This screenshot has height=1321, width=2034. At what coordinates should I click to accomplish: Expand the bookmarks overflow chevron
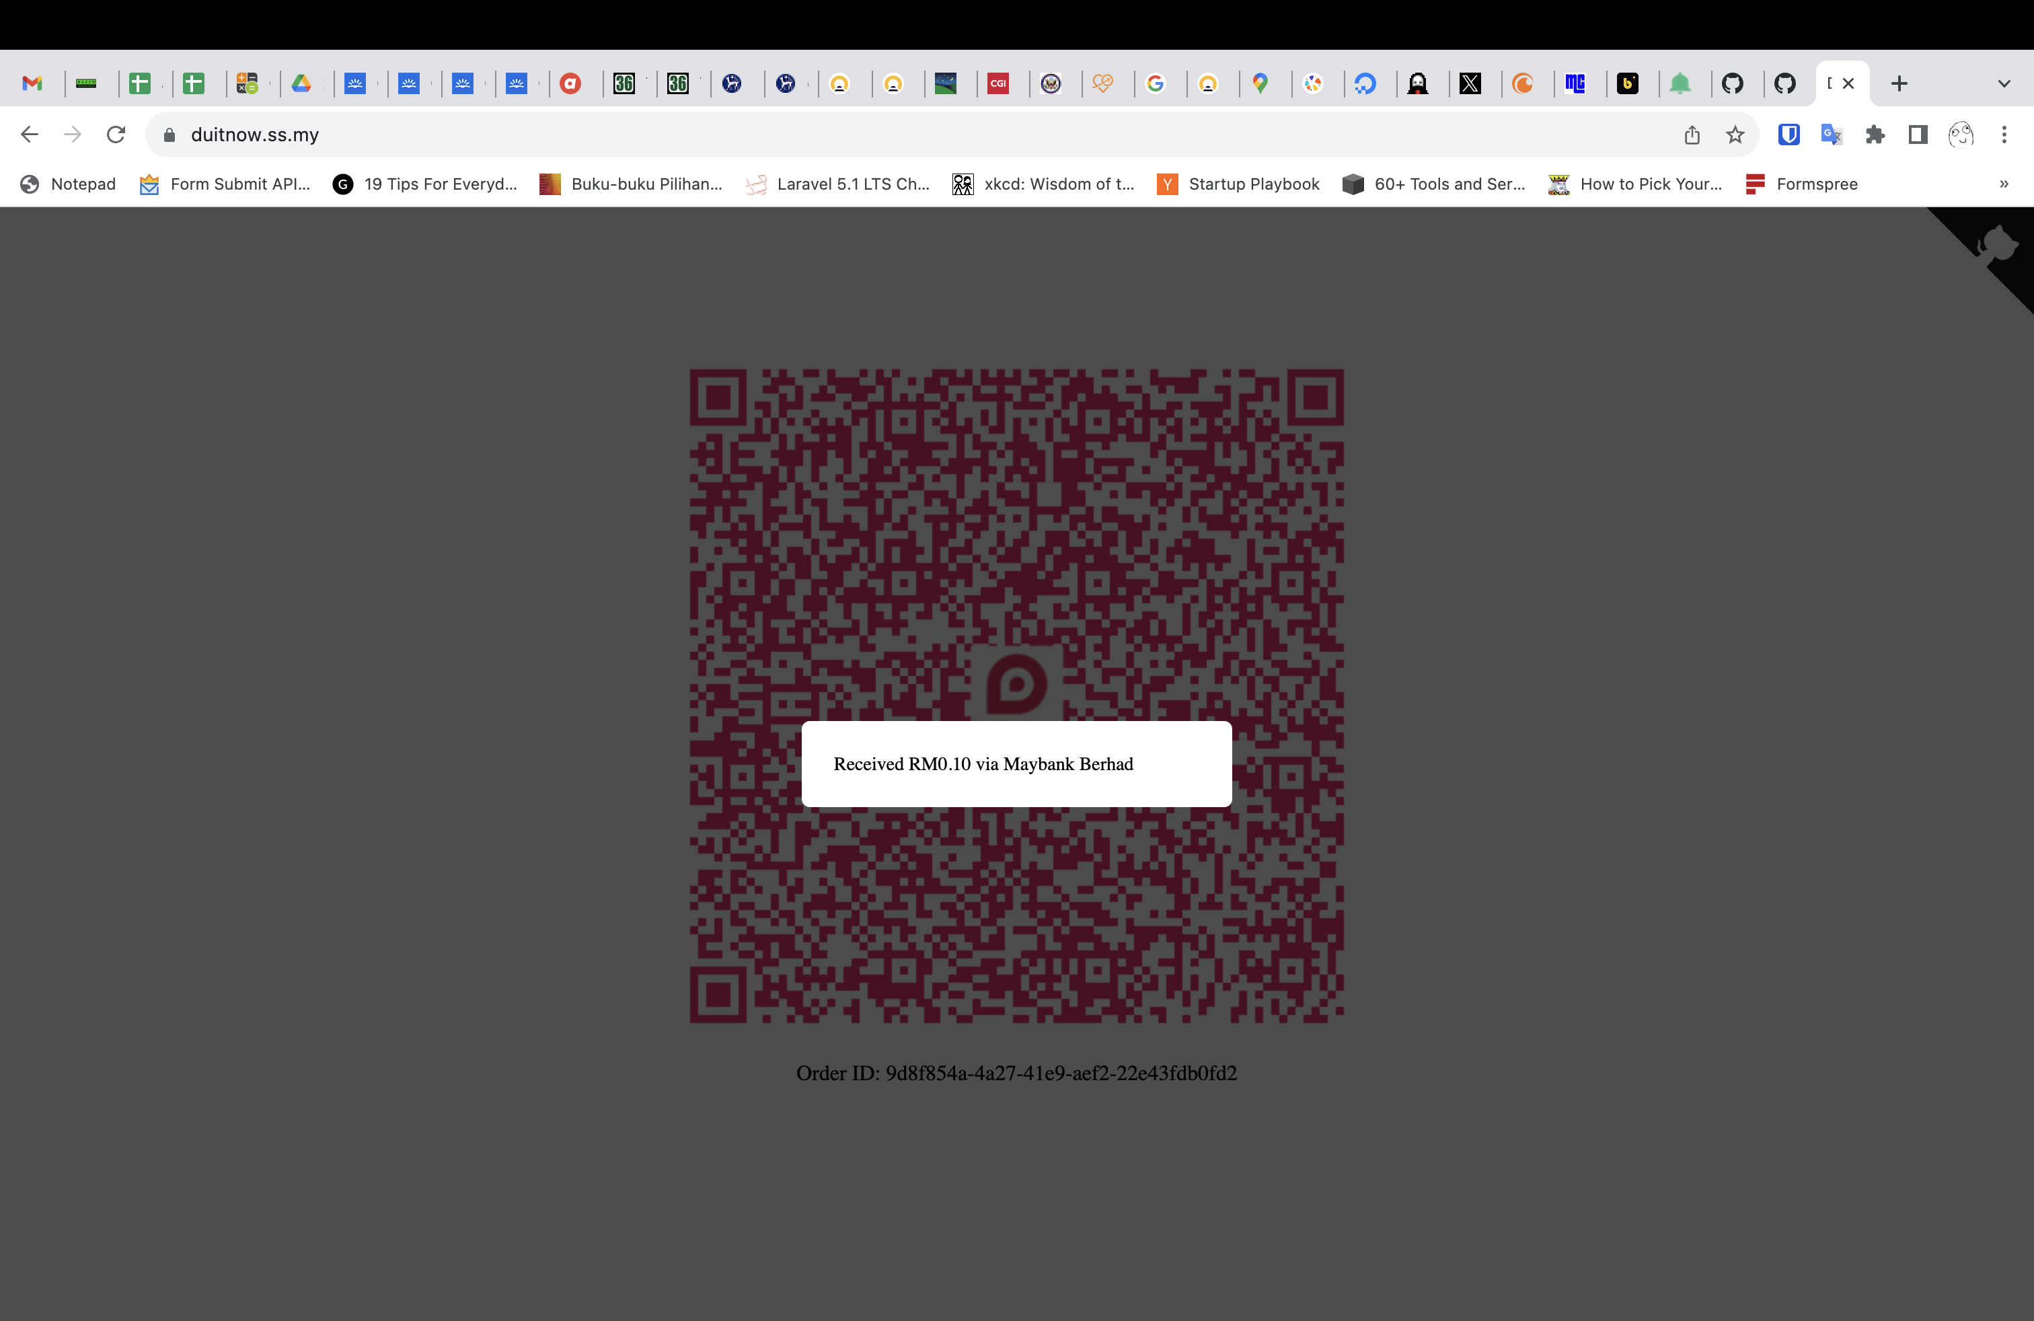coord(2004,184)
